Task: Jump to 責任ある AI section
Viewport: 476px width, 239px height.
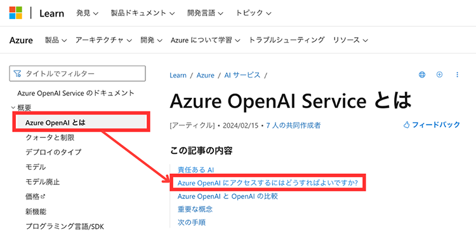Action: tap(196, 170)
